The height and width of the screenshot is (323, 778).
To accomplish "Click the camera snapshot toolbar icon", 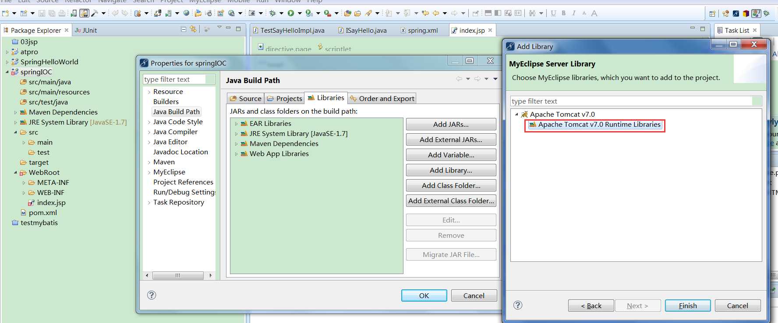I will [x=252, y=13].
